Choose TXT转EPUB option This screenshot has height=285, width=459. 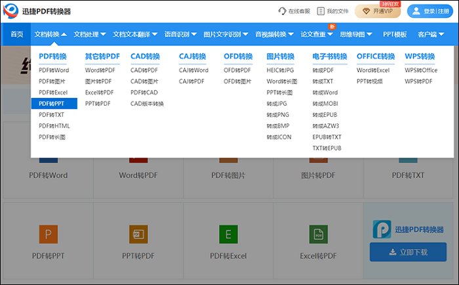point(327,148)
